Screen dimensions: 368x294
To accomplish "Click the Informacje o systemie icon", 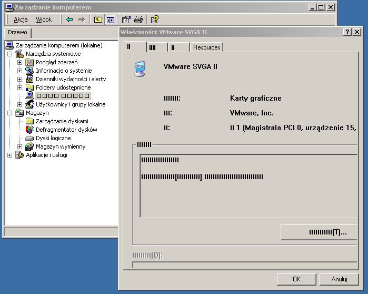I will (x=29, y=71).
